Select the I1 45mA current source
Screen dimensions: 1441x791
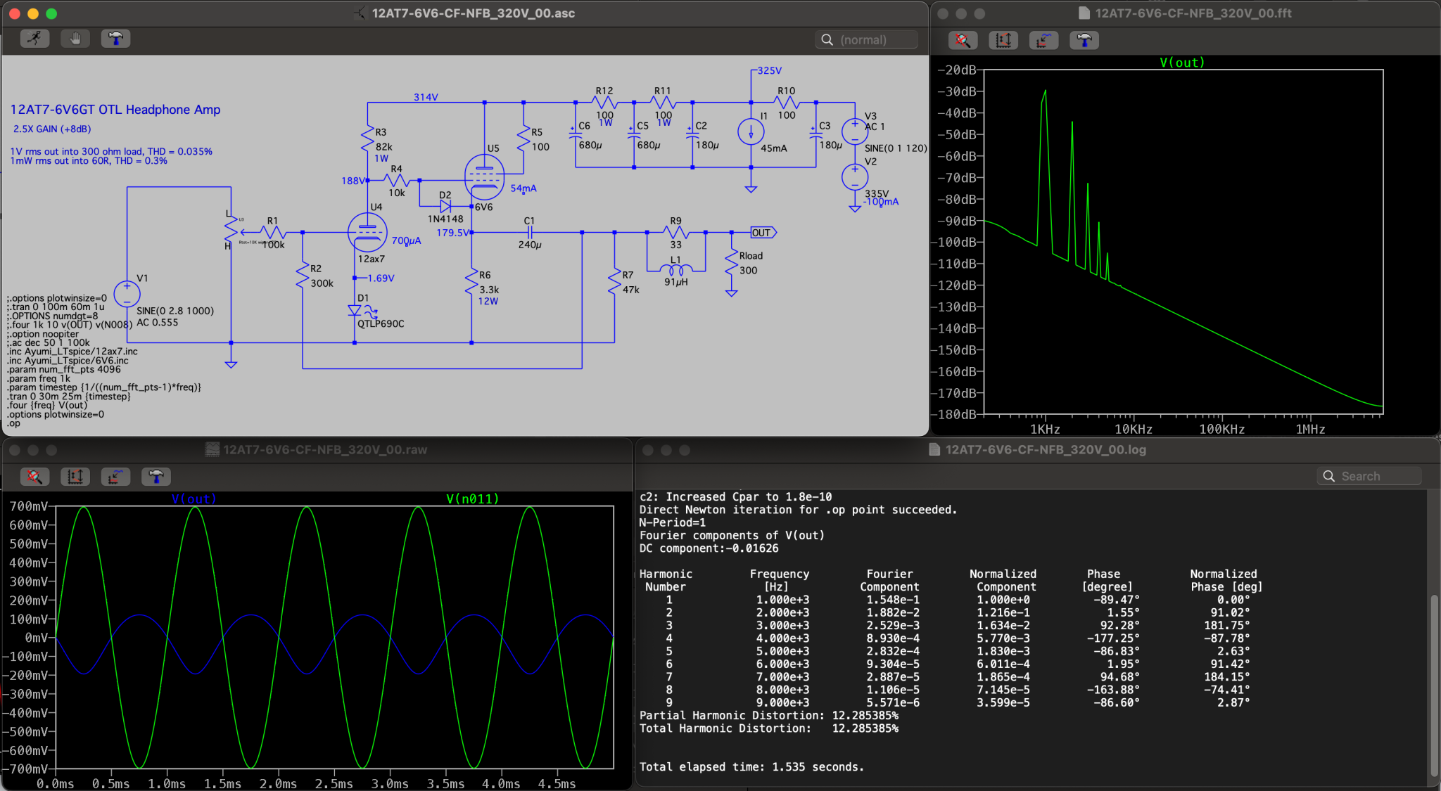(x=751, y=131)
